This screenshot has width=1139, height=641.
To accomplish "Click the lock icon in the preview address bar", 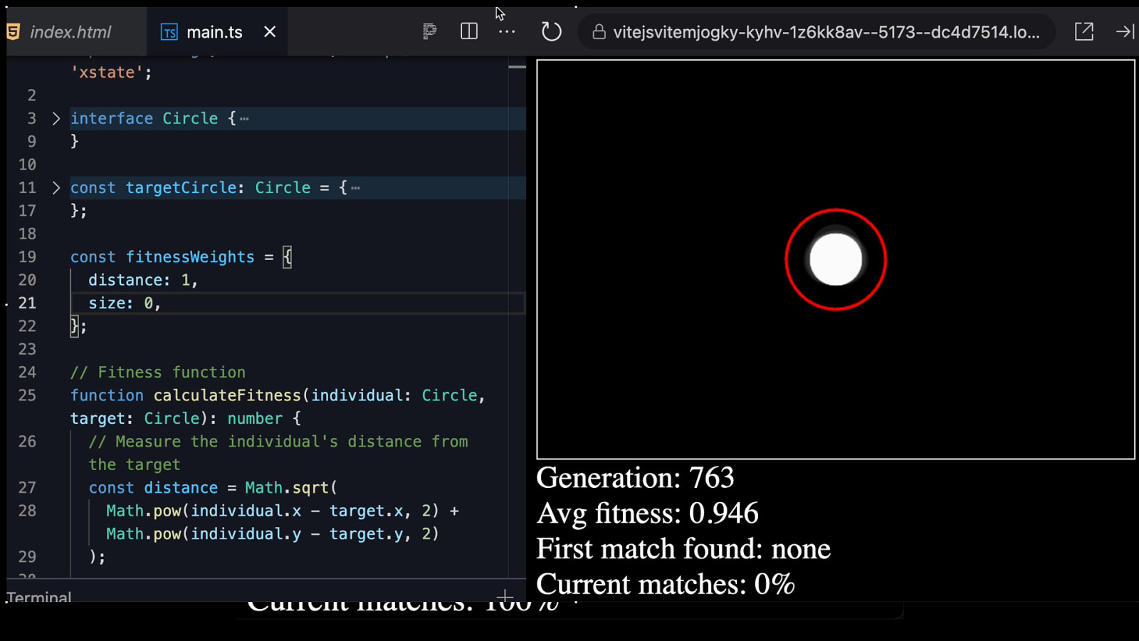I will coord(599,32).
